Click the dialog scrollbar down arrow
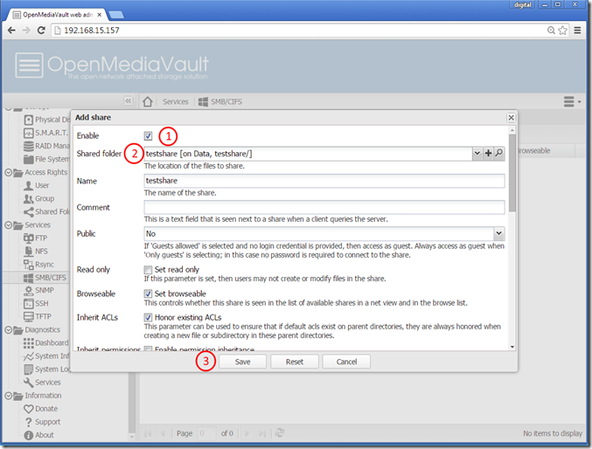 pyautogui.click(x=512, y=347)
